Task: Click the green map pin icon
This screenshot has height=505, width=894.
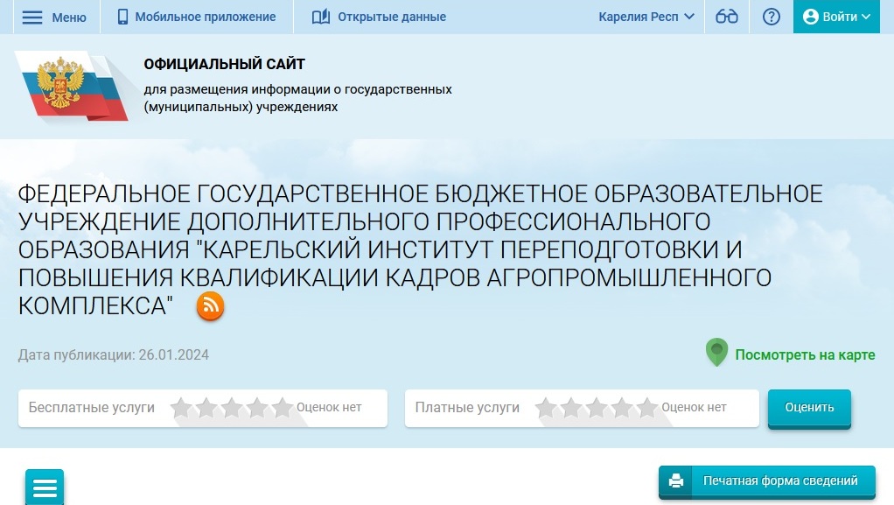Action: 716,353
